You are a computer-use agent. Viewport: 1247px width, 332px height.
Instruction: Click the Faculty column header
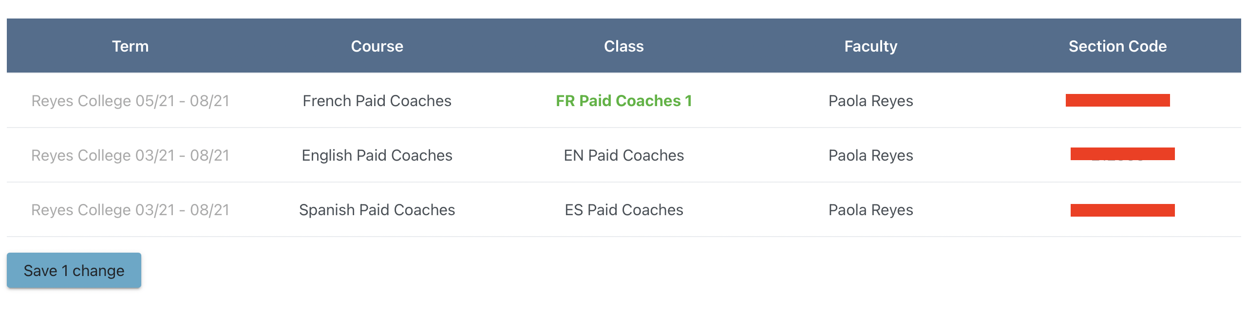[870, 46]
